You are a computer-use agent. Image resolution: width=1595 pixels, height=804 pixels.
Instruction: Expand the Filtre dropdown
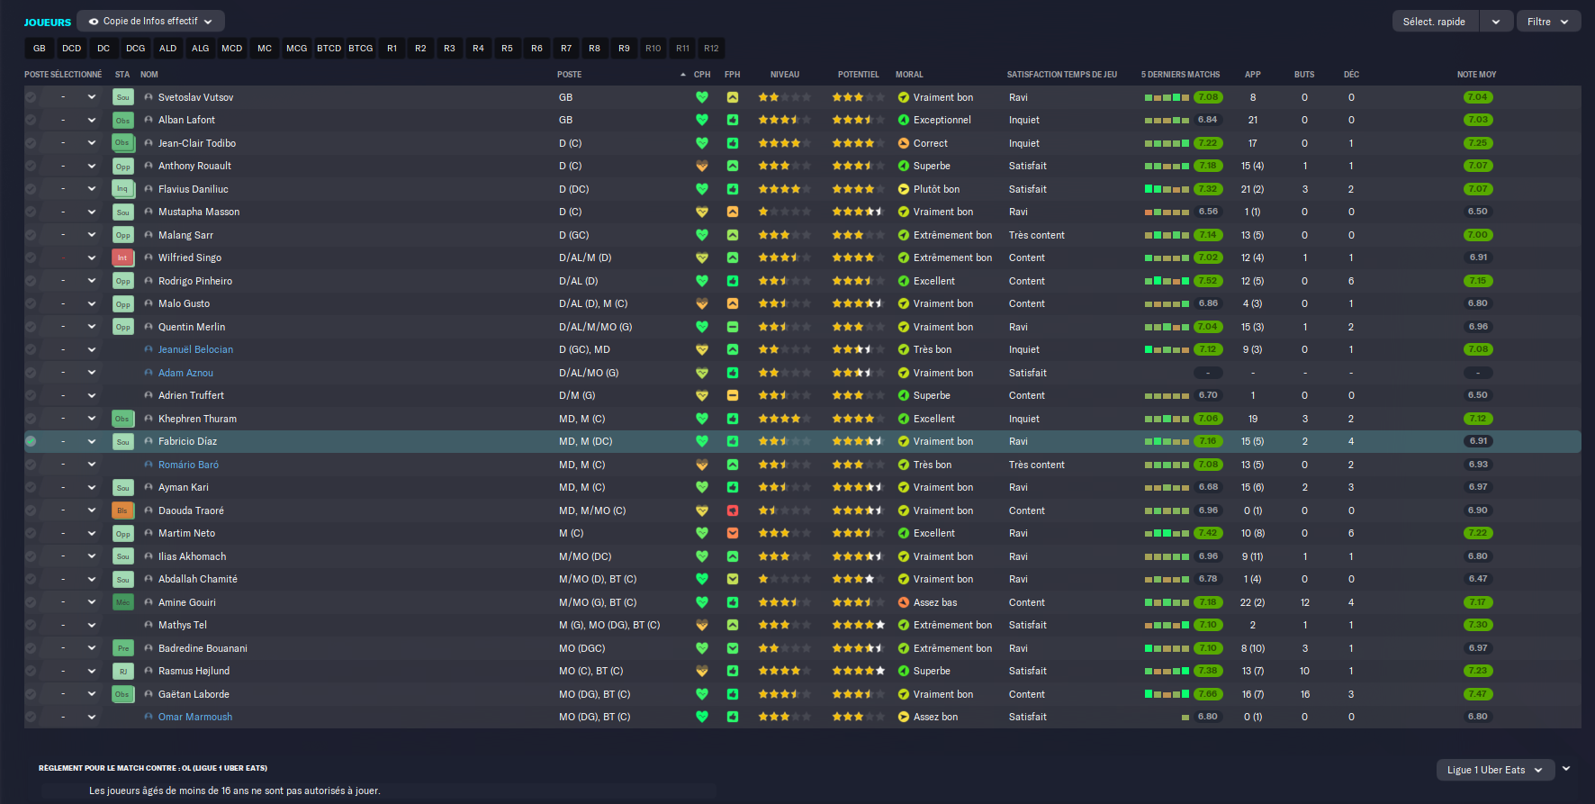click(1548, 22)
